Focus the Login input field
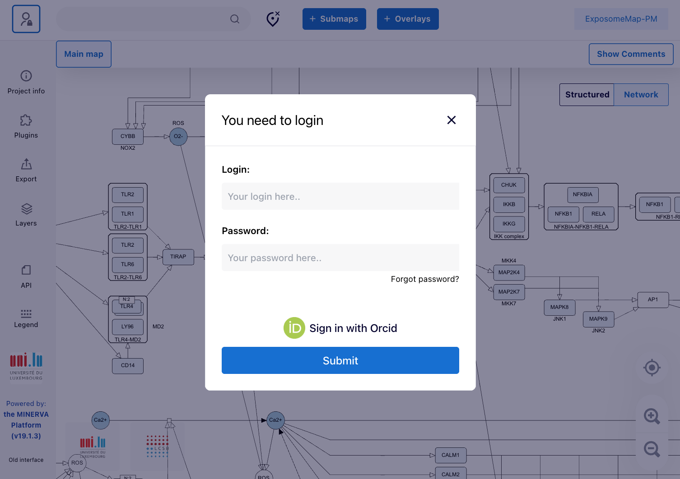The image size is (680, 479). click(x=340, y=196)
